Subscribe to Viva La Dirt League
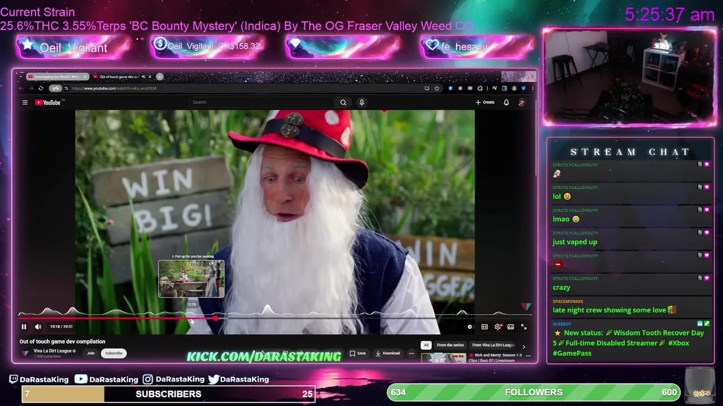 click(114, 353)
